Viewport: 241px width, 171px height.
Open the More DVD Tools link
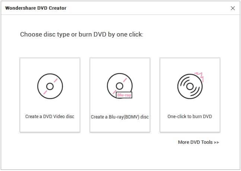click(x=195, y=142)
